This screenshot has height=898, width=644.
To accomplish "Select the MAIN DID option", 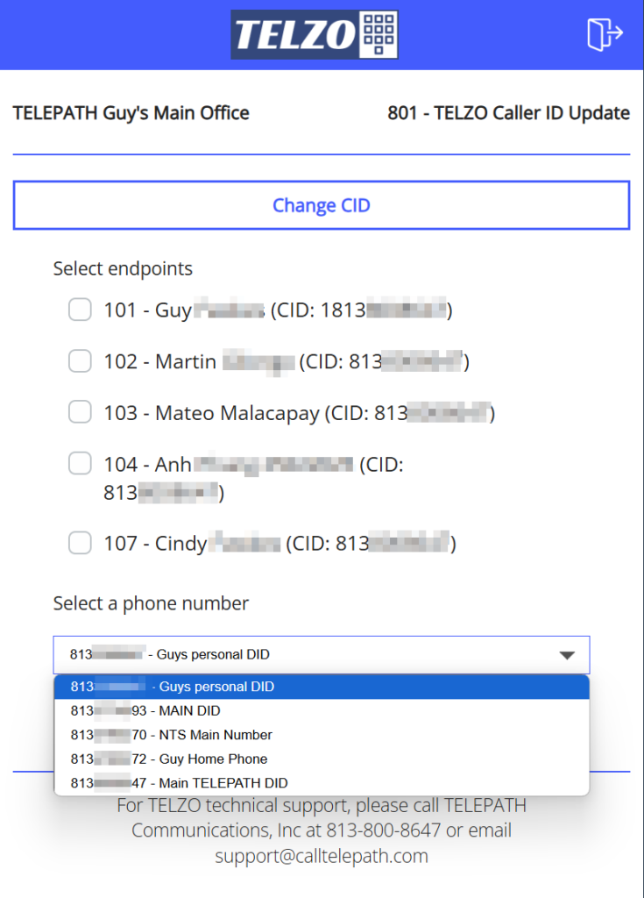I will (322, 710).
